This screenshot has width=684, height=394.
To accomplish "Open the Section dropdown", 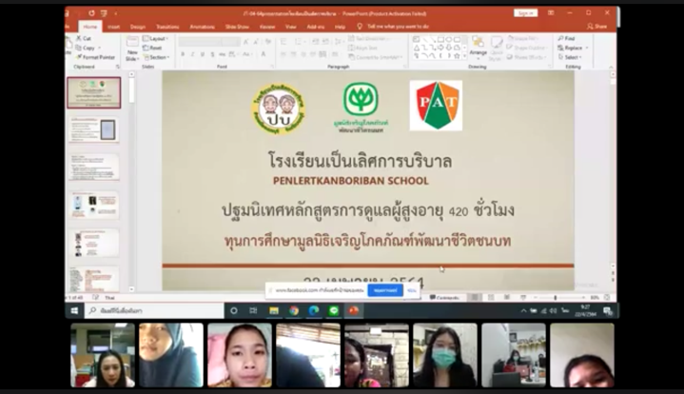I will point(156,57).
